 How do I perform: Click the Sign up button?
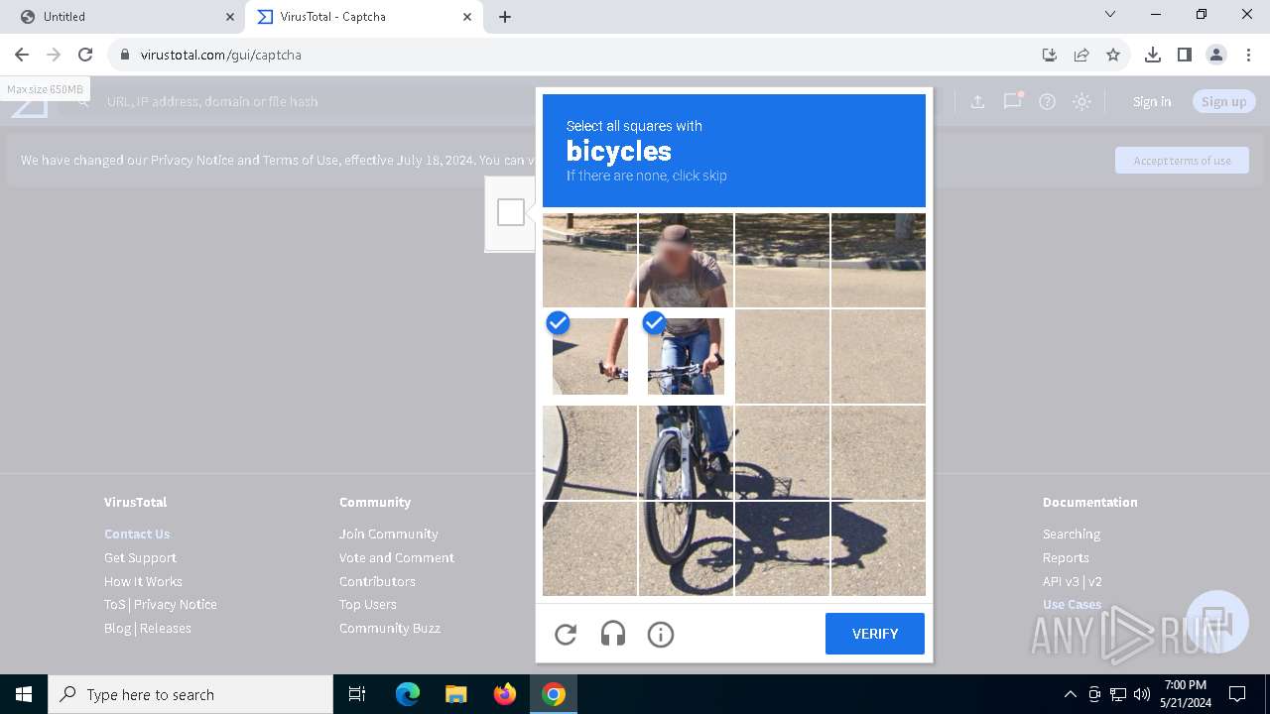(1223, 101)
